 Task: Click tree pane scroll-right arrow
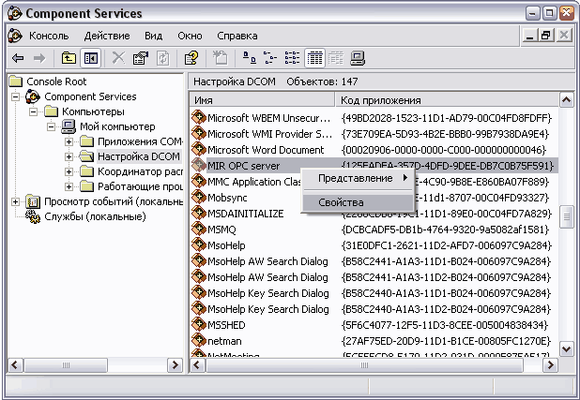point(175,365)
